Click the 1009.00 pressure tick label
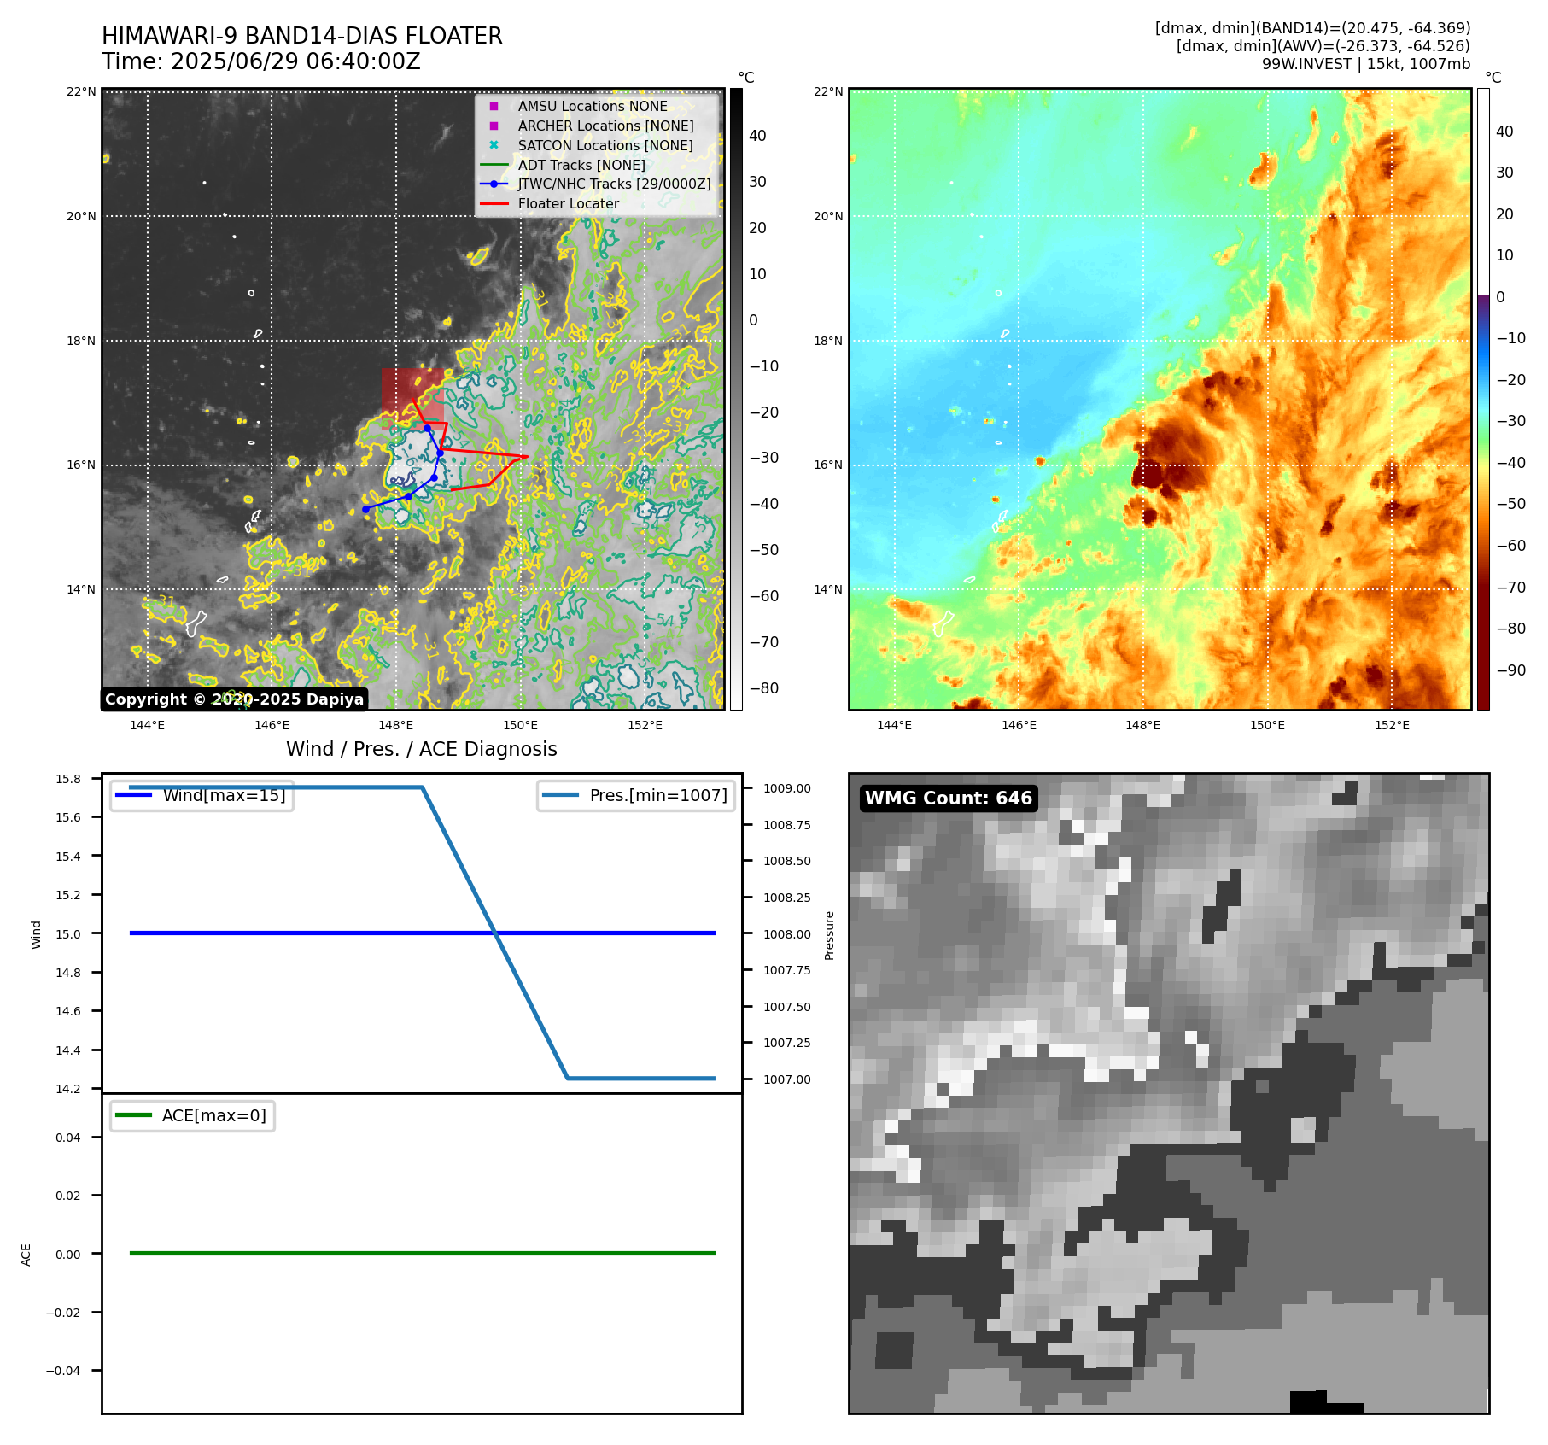This screenshot has height=1445, width=1548. coord(787,788)
